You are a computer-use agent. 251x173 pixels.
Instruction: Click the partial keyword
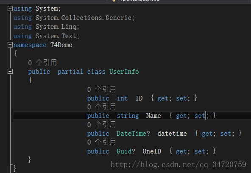[x=70, y=72]
